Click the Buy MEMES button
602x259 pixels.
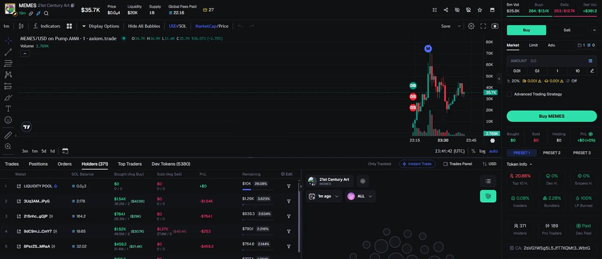[x=551, y=116]
